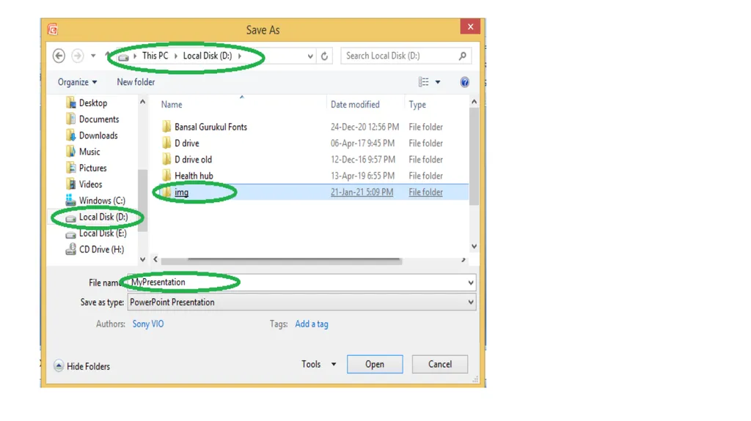751x421 pixels.
Task: Select Documents in the navigation pane
Action: tap(99, 119)
